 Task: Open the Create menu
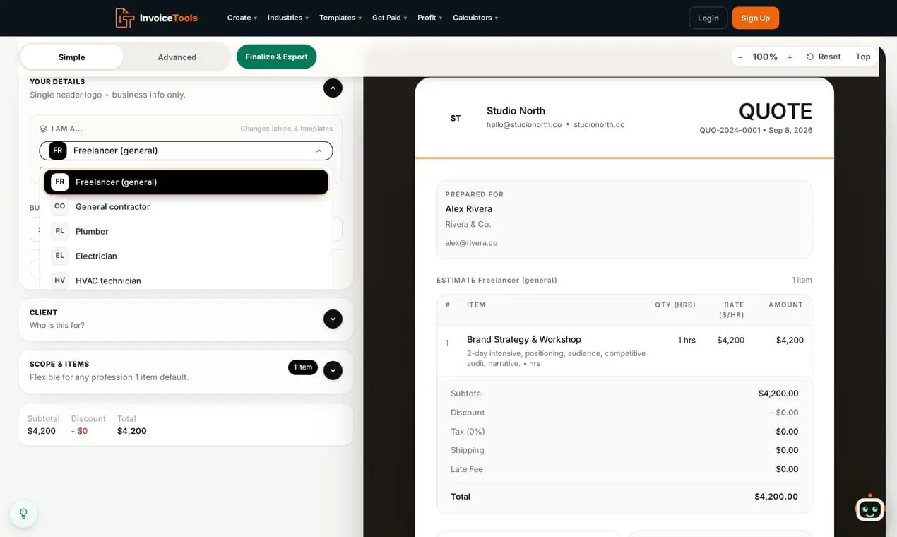pyautogui.click(x=242, y=18)
